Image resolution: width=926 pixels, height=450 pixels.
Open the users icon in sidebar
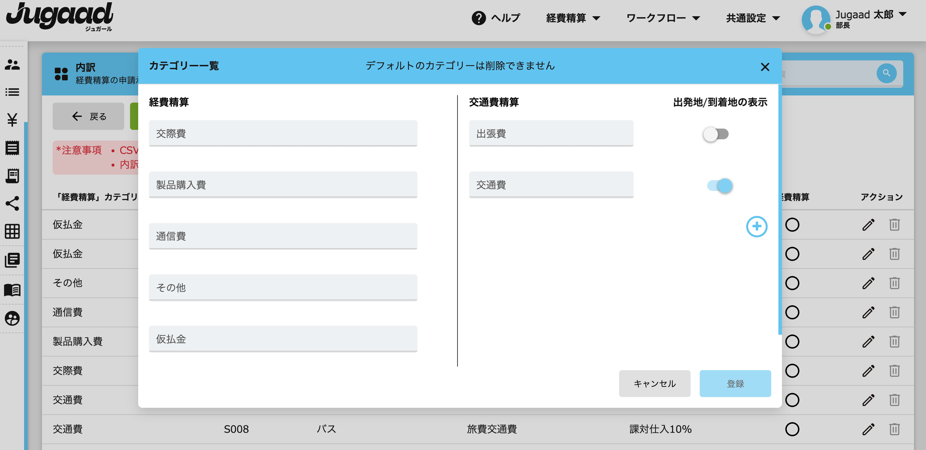12,65
